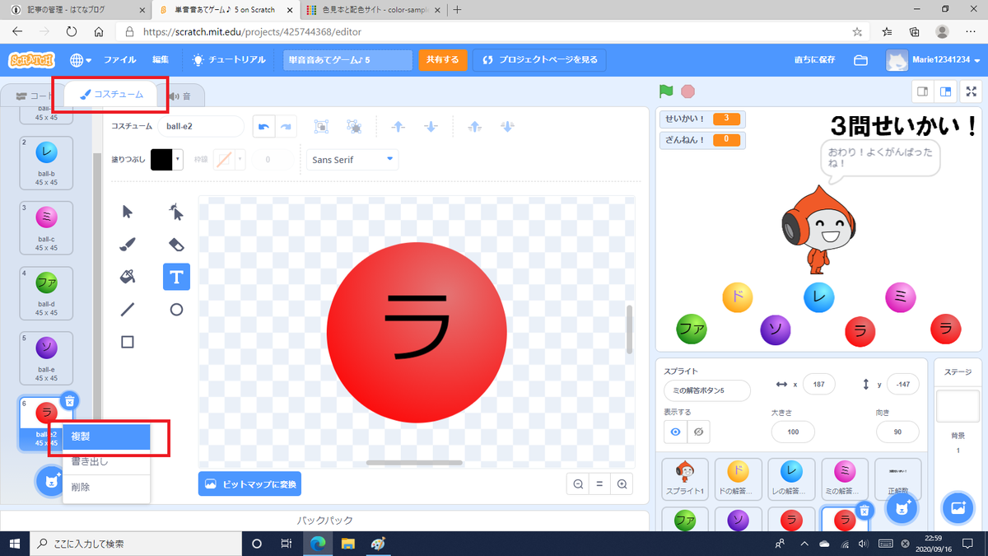Select the Circle tool
The width and height of the screenshot is (988, 556).
coord(176,310)
